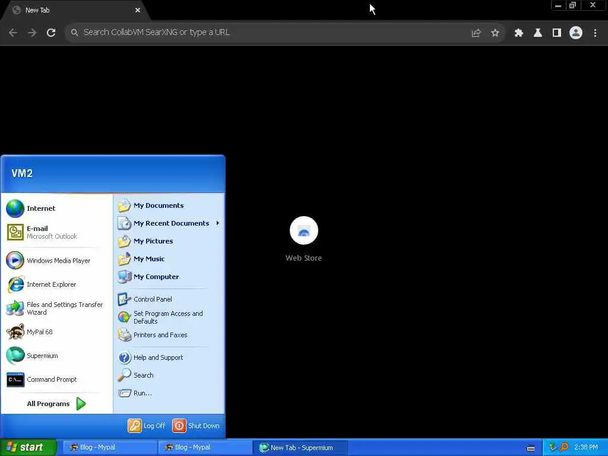Viewport: 608px width, 456px height.
Task: Click the browser back arrow
Action: (x=13, y=33)
